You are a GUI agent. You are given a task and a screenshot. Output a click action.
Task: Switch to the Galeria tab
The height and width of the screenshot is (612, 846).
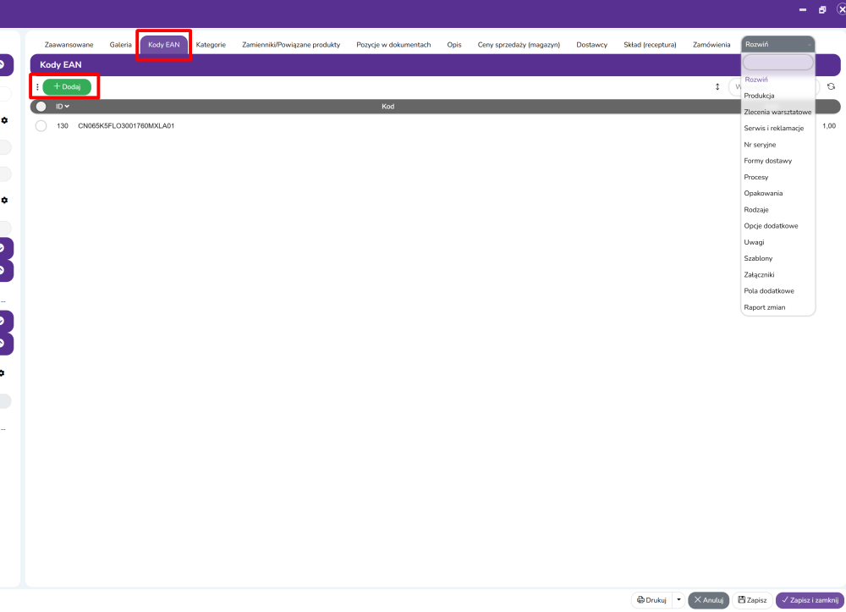coord(120,45)
